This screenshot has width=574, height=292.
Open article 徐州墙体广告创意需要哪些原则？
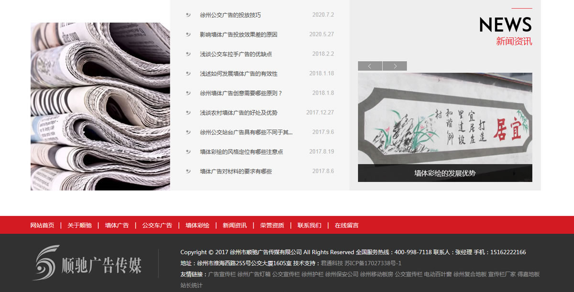point(241,93)
